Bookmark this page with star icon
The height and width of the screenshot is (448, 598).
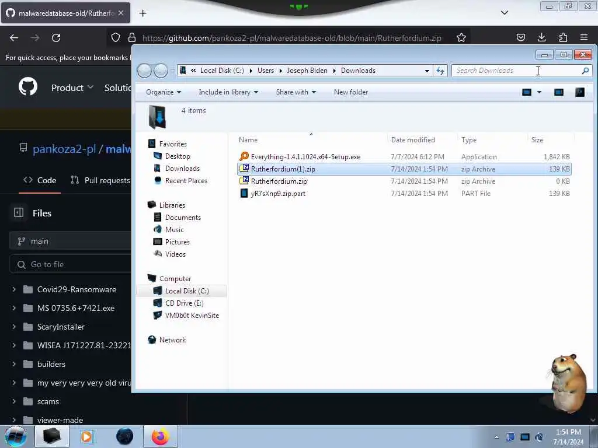pyautogui.click(x=461, y=37)
